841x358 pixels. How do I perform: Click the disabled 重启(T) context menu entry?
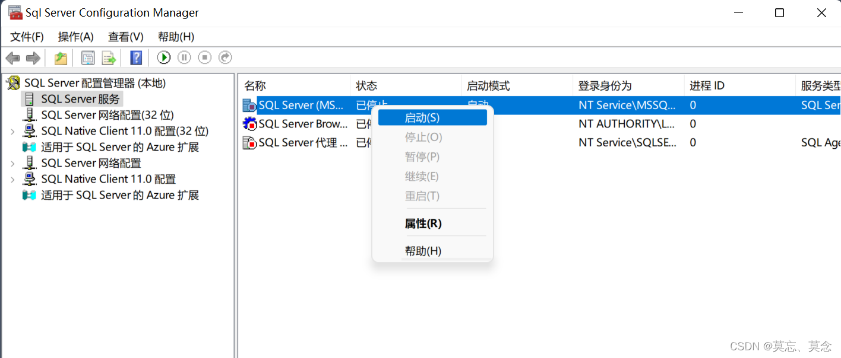click(x=432, y=196)
